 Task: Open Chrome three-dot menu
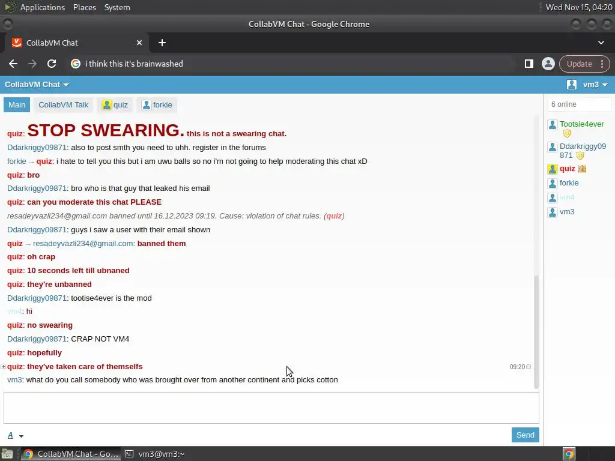602,64
